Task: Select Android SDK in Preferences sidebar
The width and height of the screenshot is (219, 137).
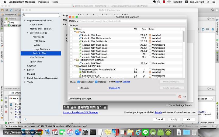Action: [x=41, y=53]
